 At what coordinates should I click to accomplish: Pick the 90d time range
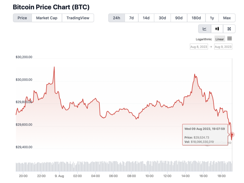(x=179, y=18)
